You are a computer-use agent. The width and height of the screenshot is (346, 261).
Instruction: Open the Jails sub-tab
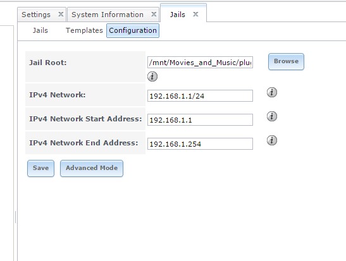point(40,30)
